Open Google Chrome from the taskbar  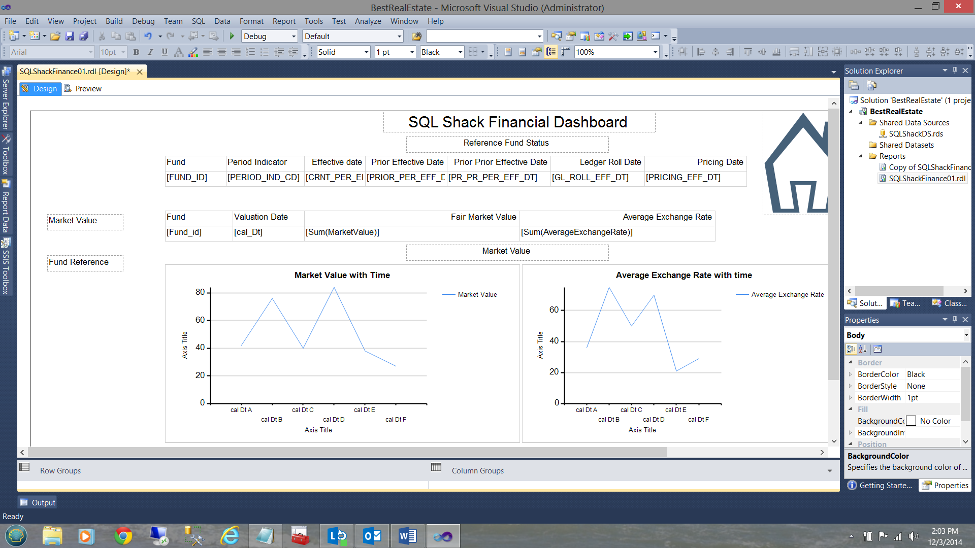click(x=123, y=536)
